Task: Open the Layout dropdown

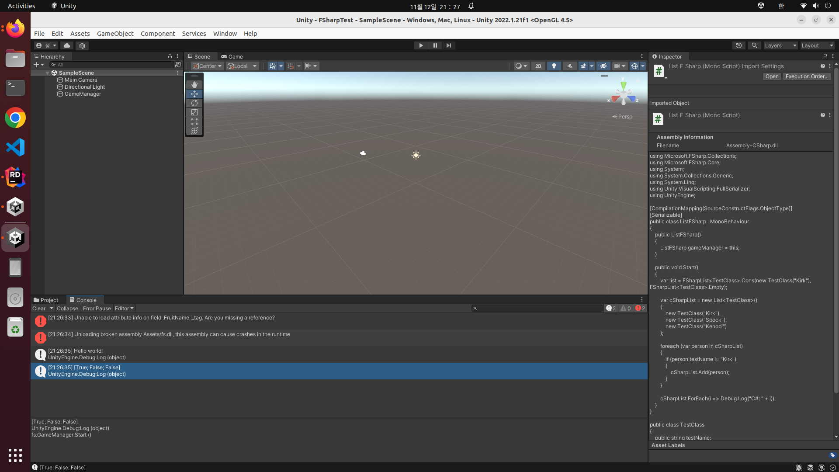Action: pyautogui.click(x=817, y=45)
